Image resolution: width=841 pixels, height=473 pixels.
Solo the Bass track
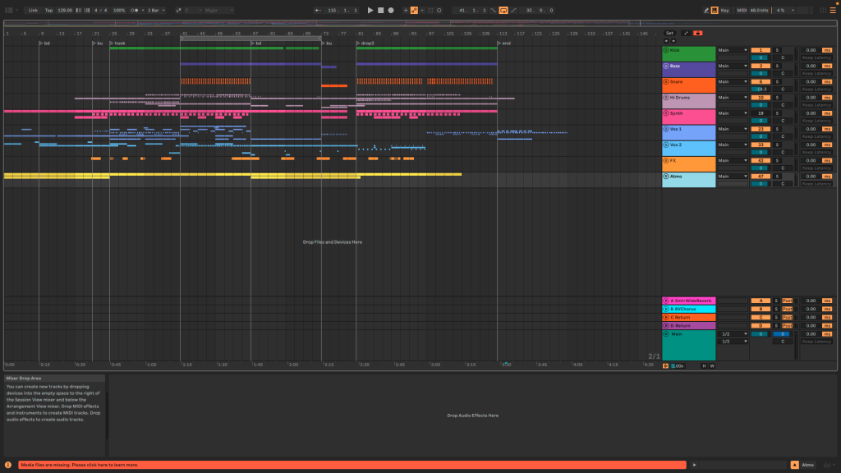(775, 66)
